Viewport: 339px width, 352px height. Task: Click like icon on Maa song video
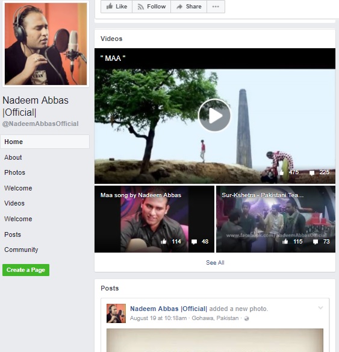[x=164, y=241]
